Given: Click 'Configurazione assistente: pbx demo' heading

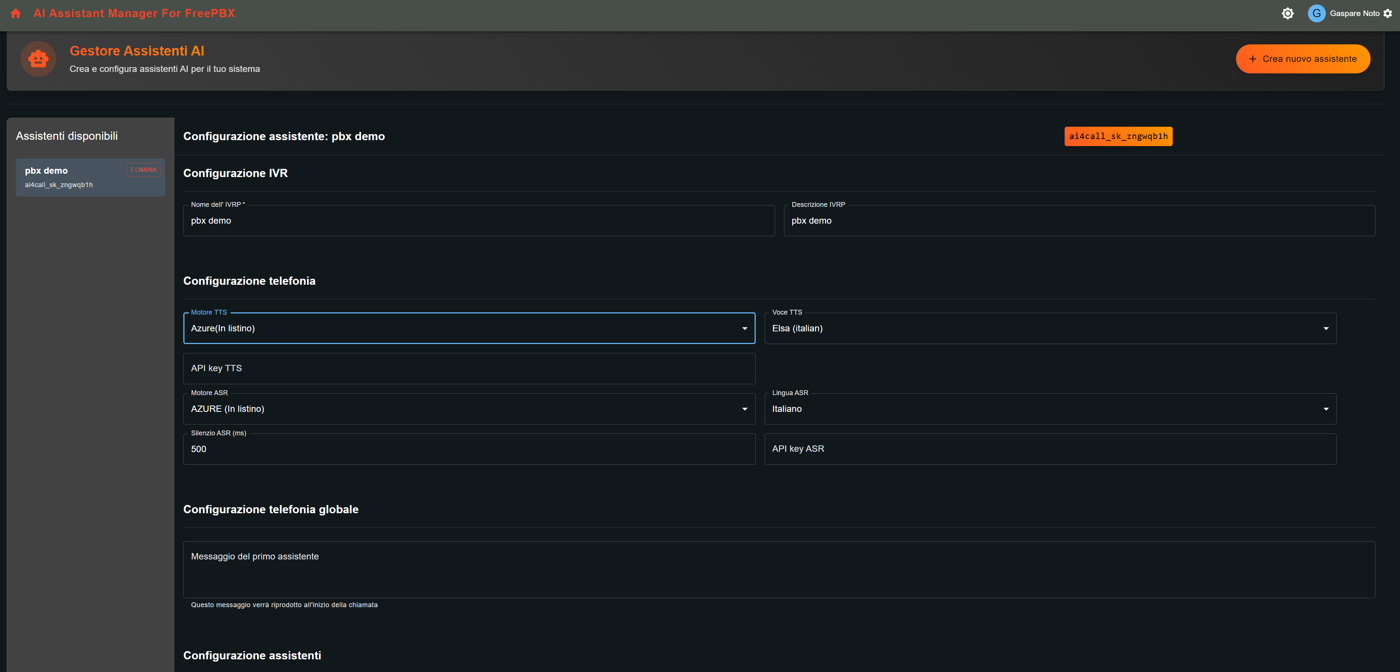Looking at the screenshot, I should tap(284, 136).
